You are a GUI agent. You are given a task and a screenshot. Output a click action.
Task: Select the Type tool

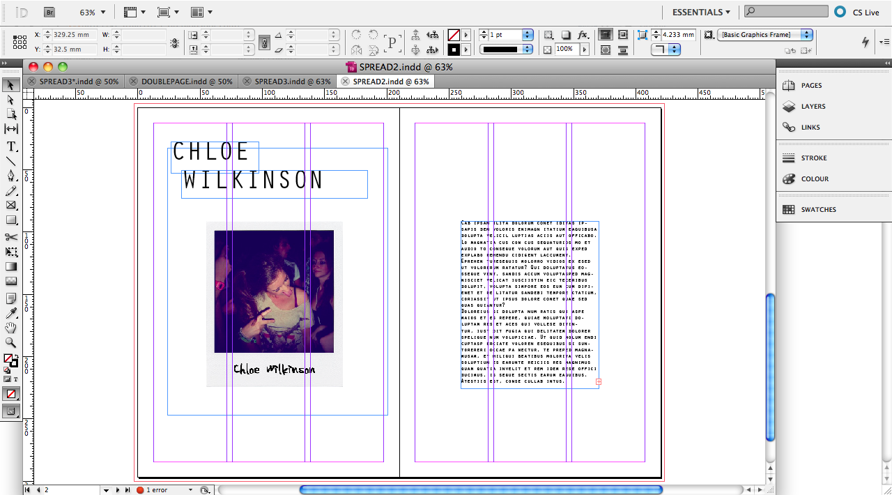click(x=10, y=146)
